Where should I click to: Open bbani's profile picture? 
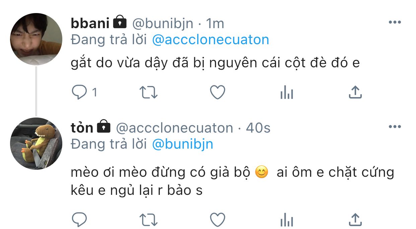pos(36,39)
